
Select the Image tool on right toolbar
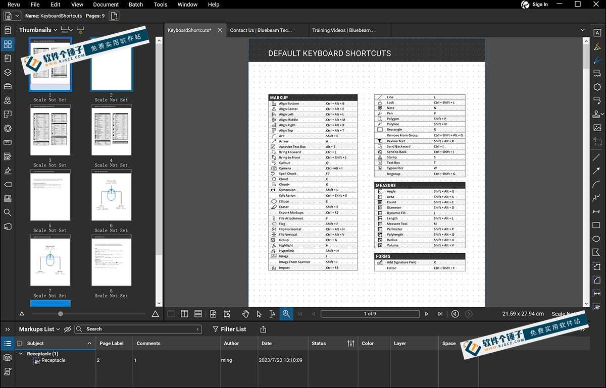pyautogui.click(x=597, y=128)
